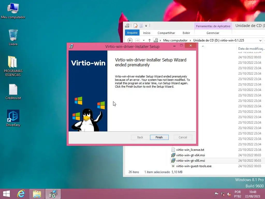Viewport: 265px width, 199px height.
Task: Click New folder icon in quick access toolbar
Action: (x=141, y=26)
